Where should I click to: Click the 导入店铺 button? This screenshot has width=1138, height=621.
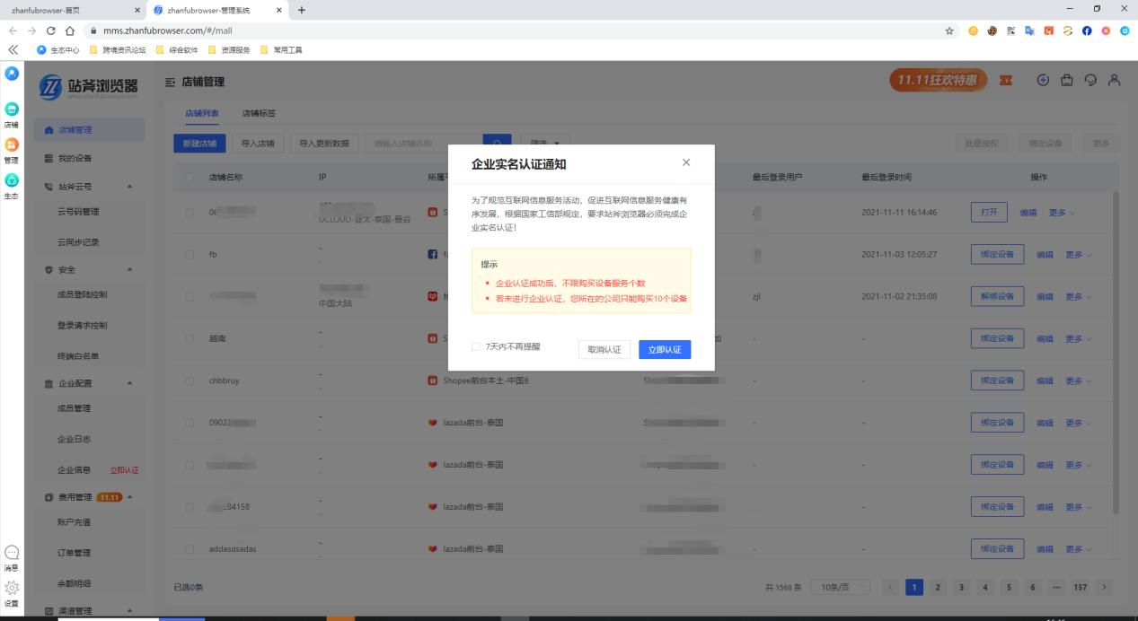[259, 143]
